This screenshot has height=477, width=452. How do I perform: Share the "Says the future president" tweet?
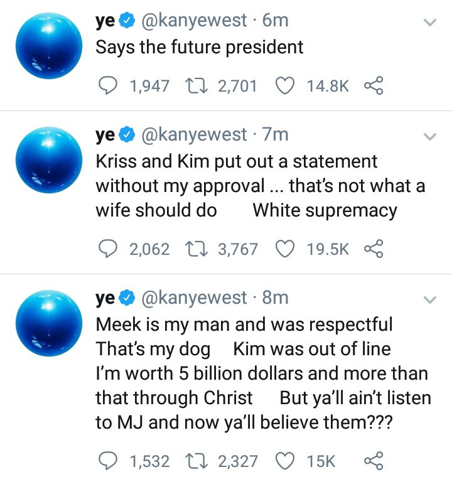click(x=374, y=86)
